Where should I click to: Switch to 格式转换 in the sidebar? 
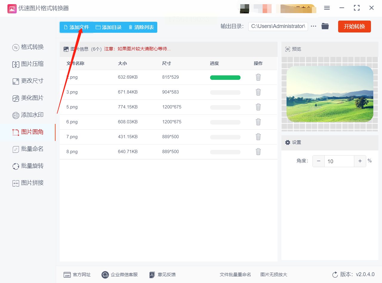(28, 47)
